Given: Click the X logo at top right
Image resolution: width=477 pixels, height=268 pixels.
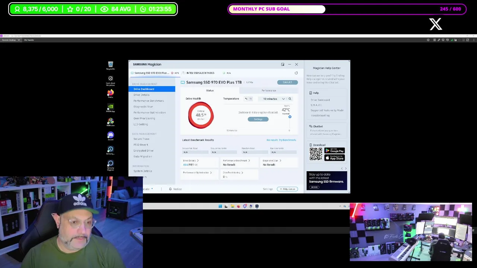Looking at the screenshot, I should click(x=435, y=24).
